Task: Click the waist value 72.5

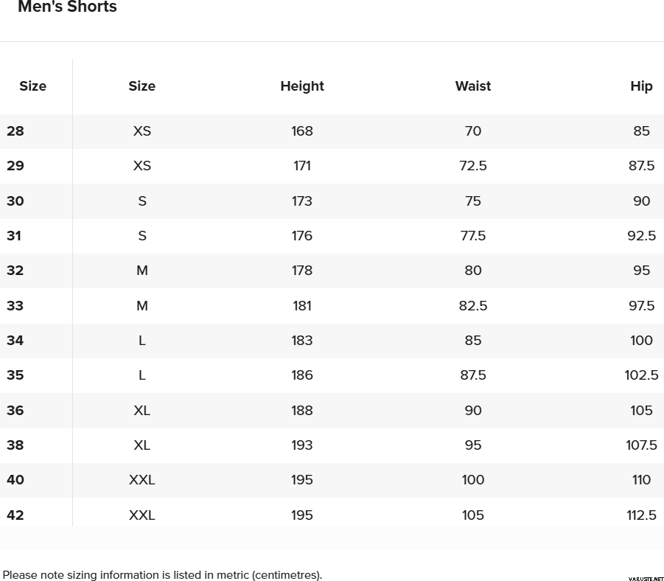Action: [x=473, y=166]
